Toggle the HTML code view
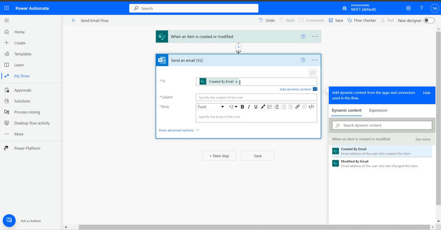This screenshot has height=230, width=441. tap(311, 107)
